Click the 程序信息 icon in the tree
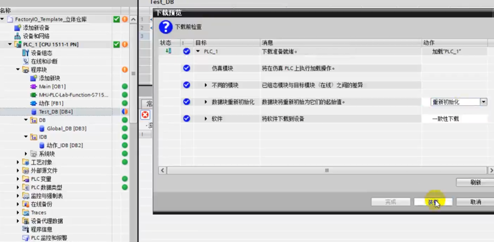Screen dimensions: 494x242 pos(26,229)
